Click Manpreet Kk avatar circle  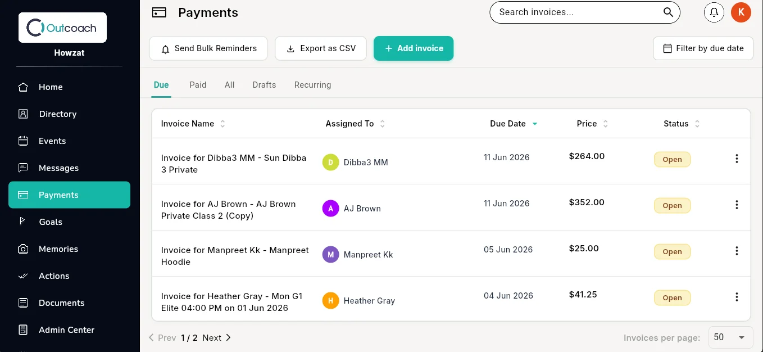(330, 255)
